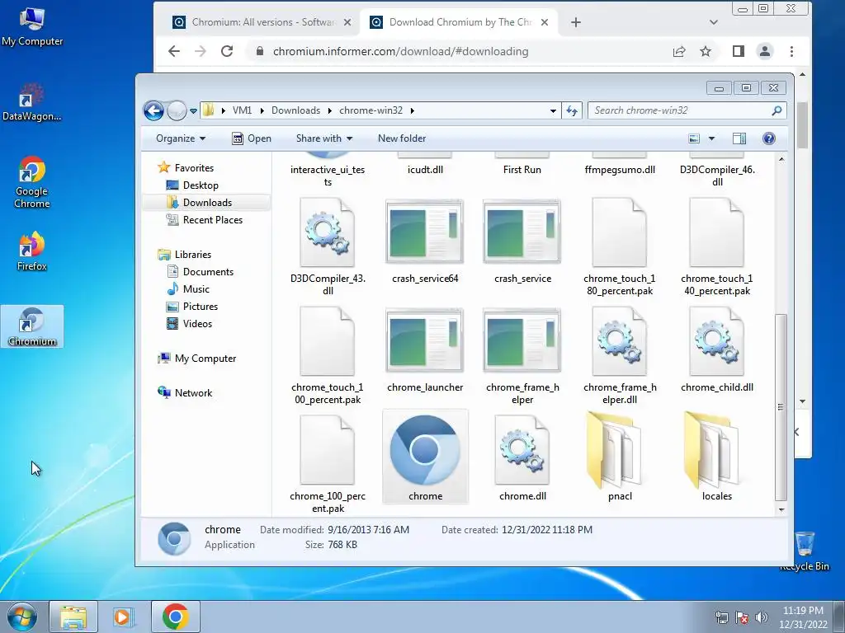Expand address bar history dropdown
The width and height of the screenshot is (845, 633).
(x=553, y=111)
